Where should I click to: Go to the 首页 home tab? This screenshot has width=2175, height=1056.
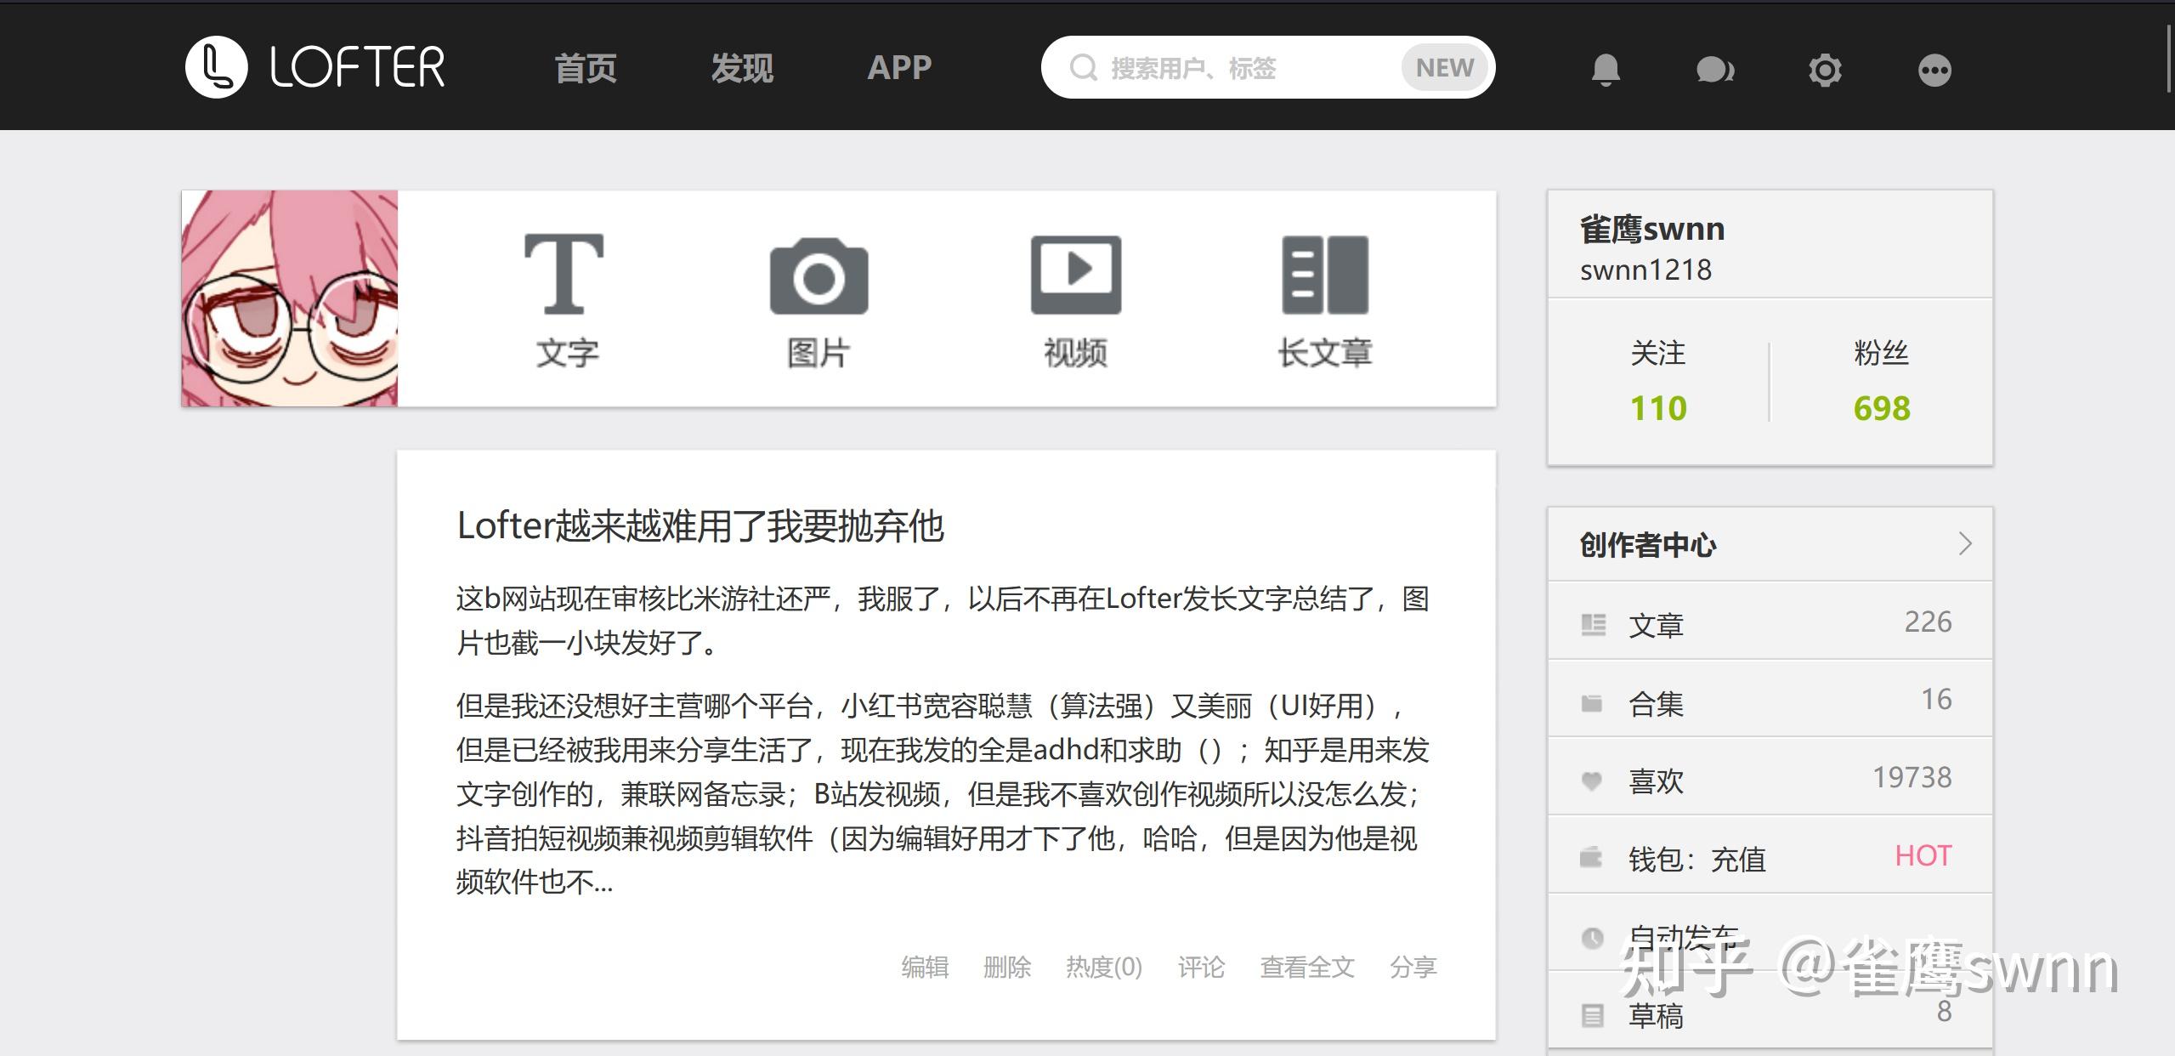pos(586,68)
